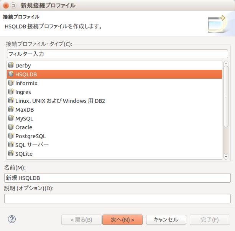Image resolution: width=235 pixels, height=231 pixels.
Task: Click the Ingres database icon
Action: click(11, 92)
